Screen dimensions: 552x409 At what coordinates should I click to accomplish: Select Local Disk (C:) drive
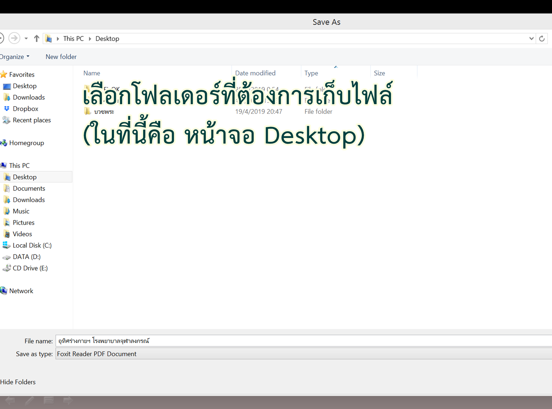tap(32, 245)
